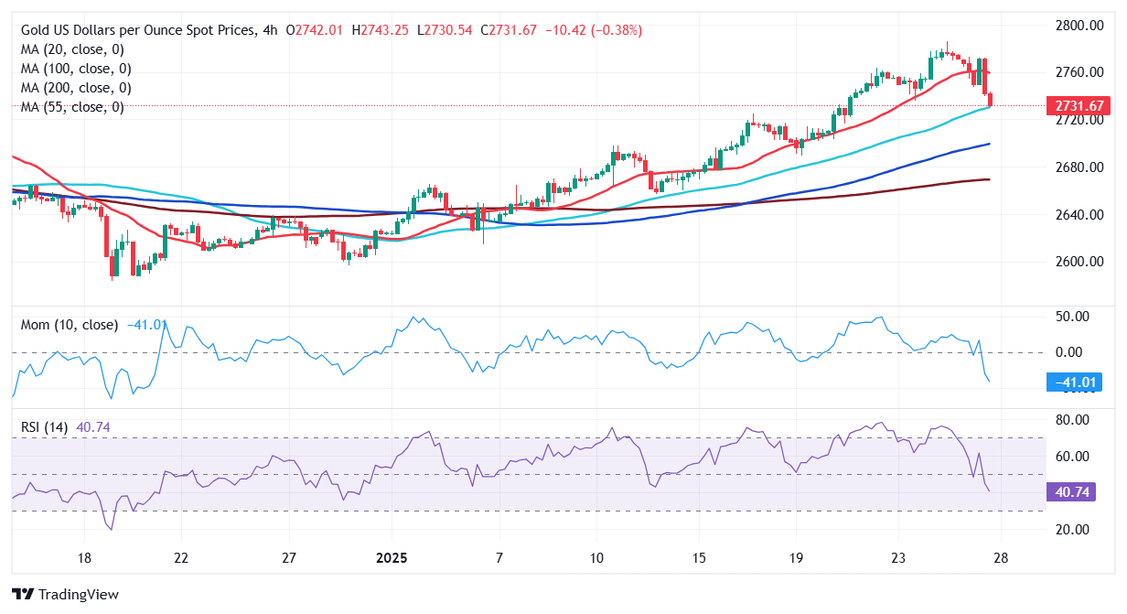Click the MA (20, close, 0) legend label

tap(72, 49)
